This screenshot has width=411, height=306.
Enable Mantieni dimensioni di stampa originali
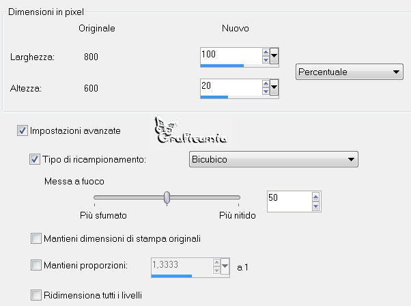36,238
